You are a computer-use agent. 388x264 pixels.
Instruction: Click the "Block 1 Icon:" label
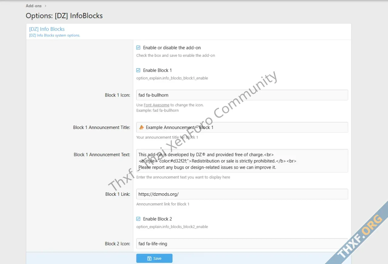tap(117, 95)
